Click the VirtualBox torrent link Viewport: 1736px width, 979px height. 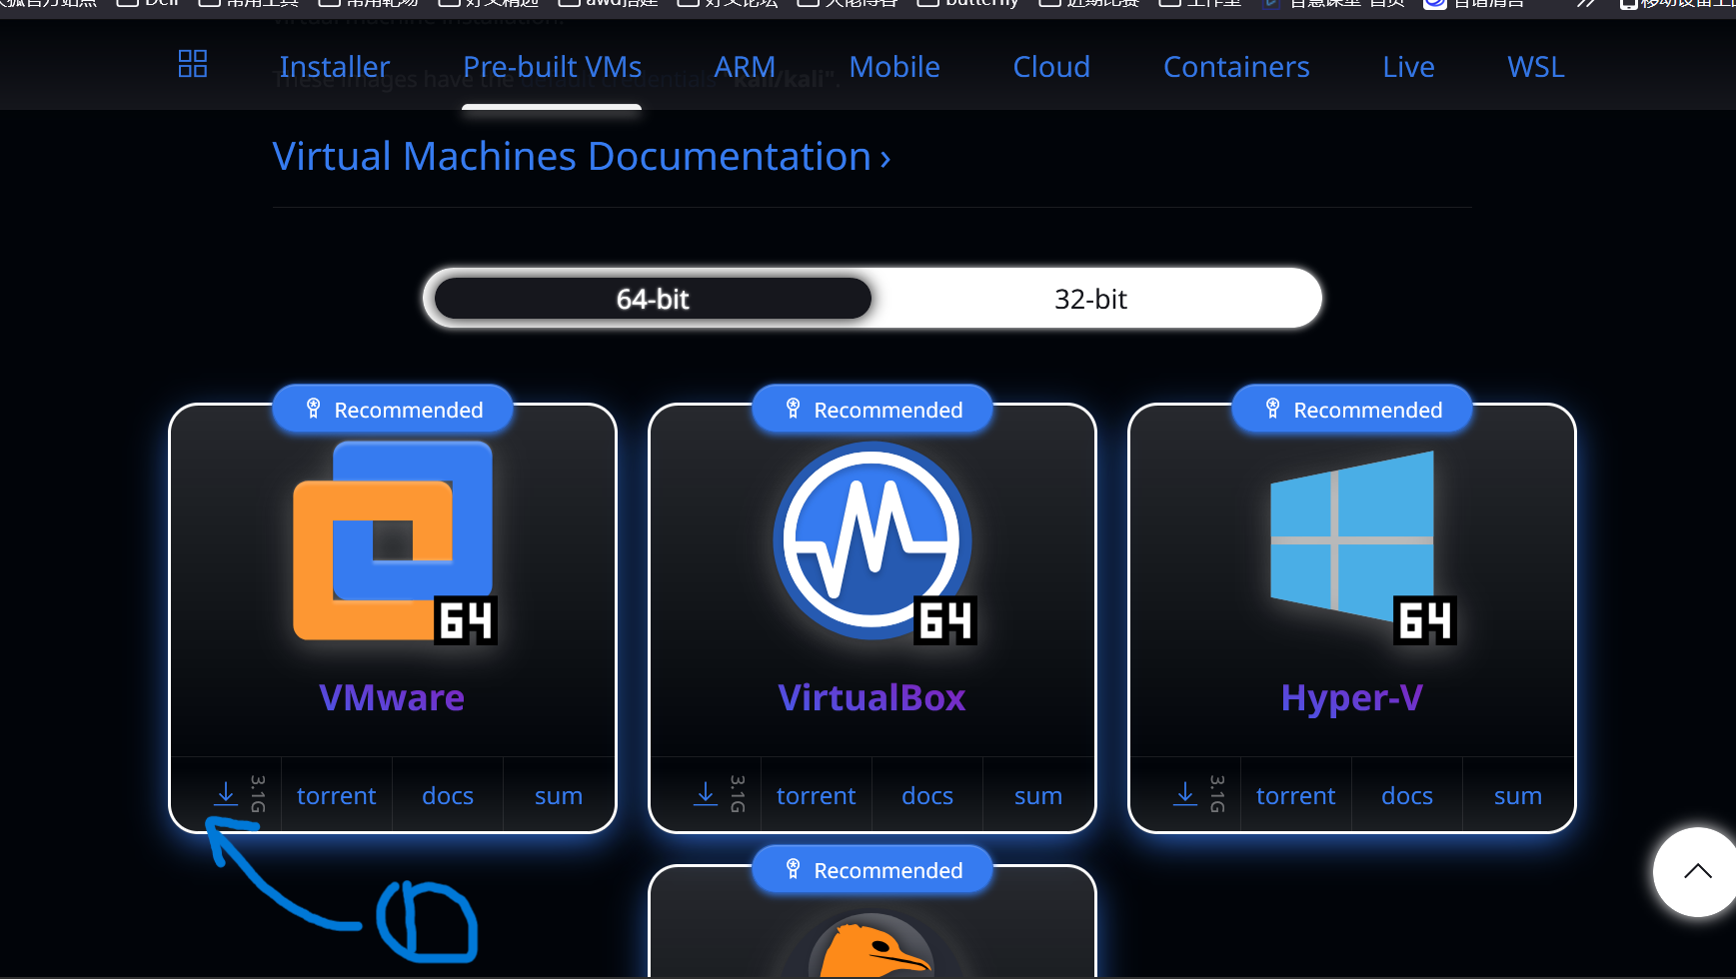tap(817, 795)
